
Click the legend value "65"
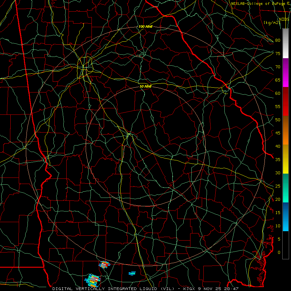278,80
